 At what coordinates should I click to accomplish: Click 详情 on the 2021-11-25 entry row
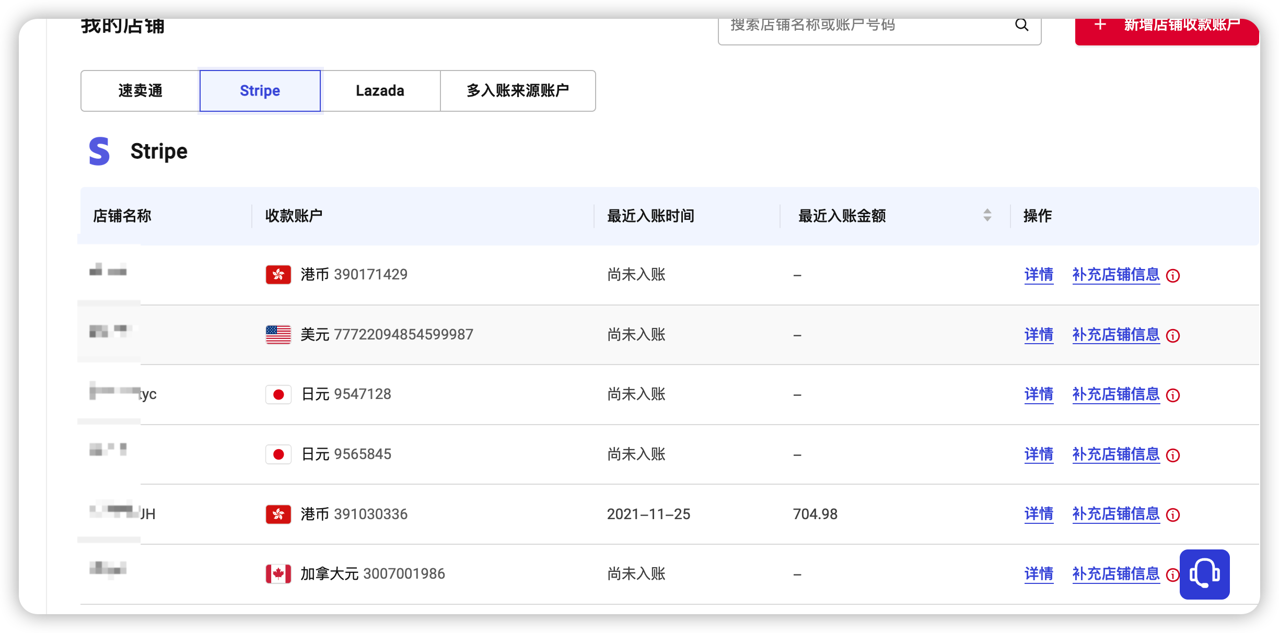[1039, 515]
